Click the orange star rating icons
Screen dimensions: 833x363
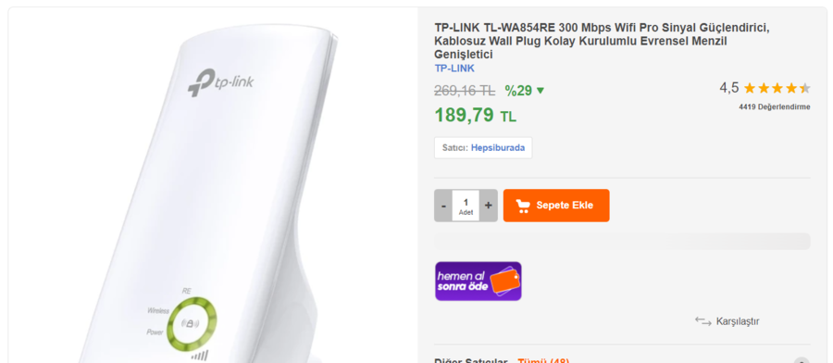[777, 88]
